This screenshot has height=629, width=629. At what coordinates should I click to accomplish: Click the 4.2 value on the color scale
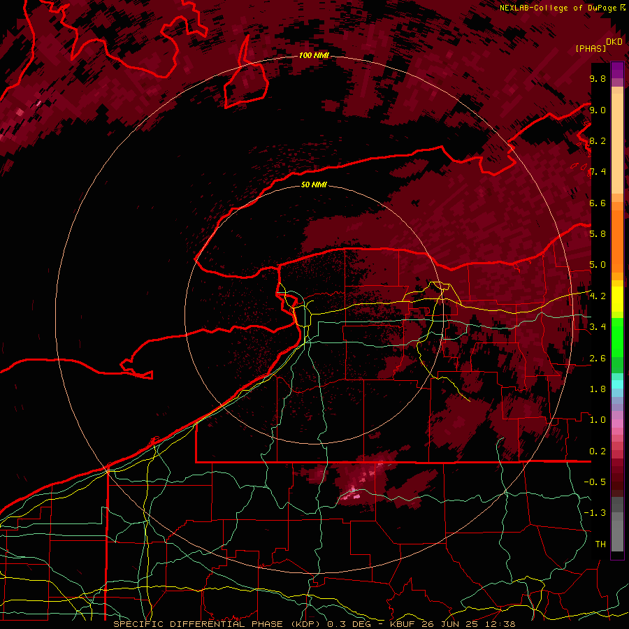click(598, 296)
